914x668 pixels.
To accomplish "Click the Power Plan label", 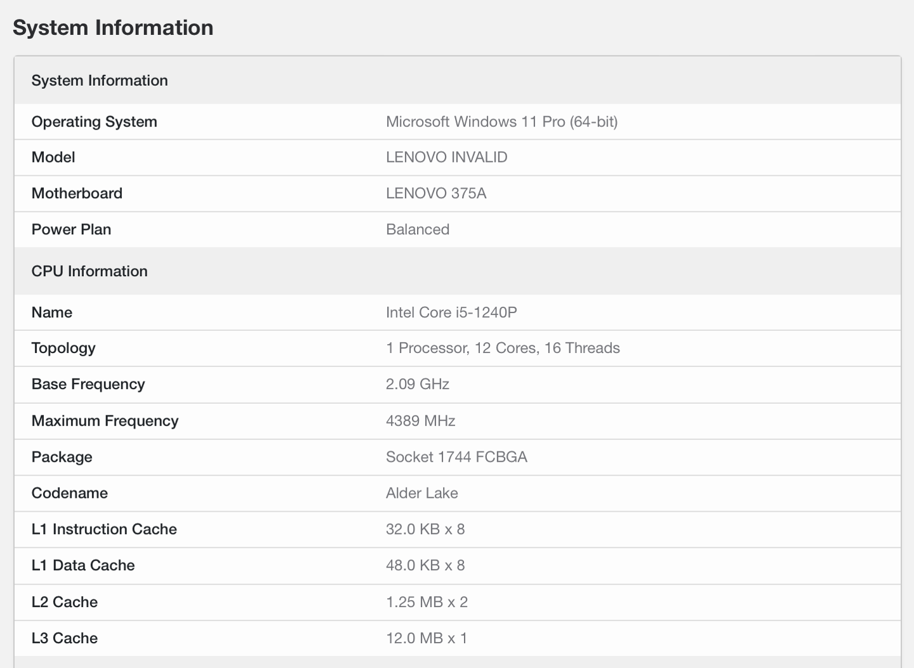I will [71, 230].
